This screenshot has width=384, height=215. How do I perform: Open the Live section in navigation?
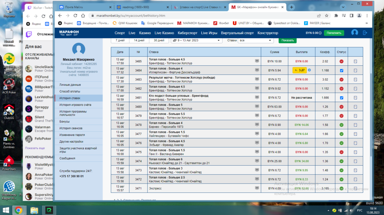pos(132,33)
